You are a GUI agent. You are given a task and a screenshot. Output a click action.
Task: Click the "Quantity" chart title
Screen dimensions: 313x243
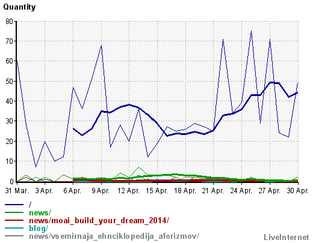[x=19, y=7]
